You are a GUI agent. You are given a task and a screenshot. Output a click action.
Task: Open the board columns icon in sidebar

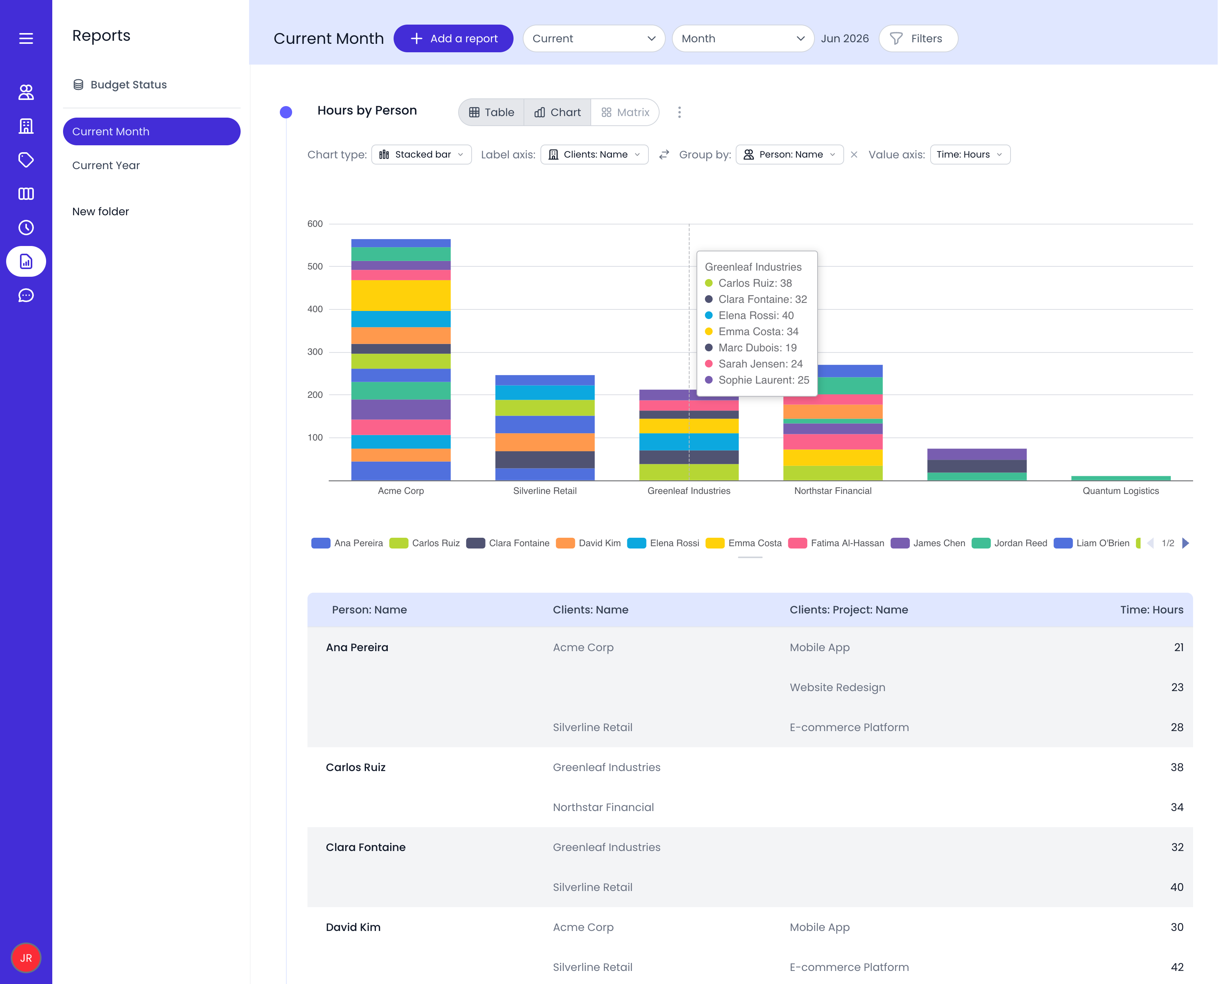pyautogui.click(x=26, y=194)
